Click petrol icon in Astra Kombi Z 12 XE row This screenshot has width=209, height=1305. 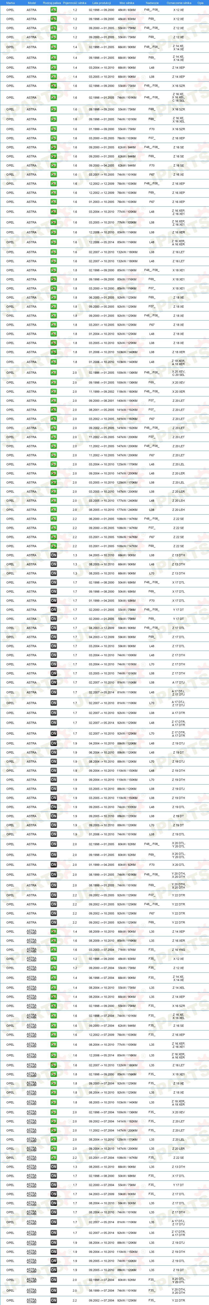coord(53,968)
